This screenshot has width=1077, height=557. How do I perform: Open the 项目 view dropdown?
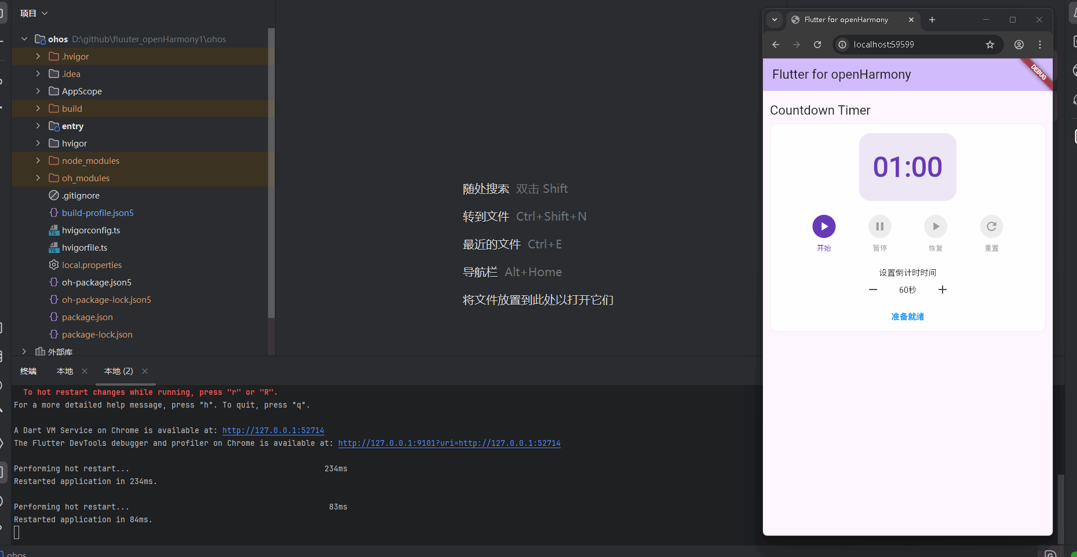point(33,12)
